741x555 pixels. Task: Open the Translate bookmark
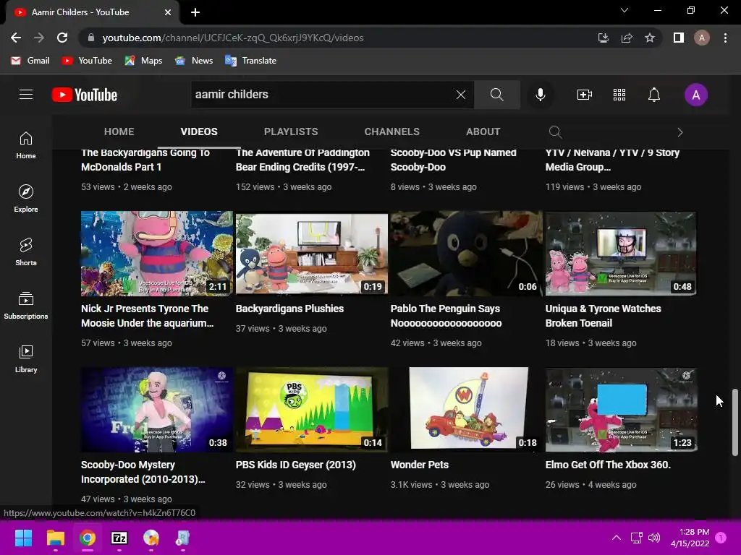[251, 61]
